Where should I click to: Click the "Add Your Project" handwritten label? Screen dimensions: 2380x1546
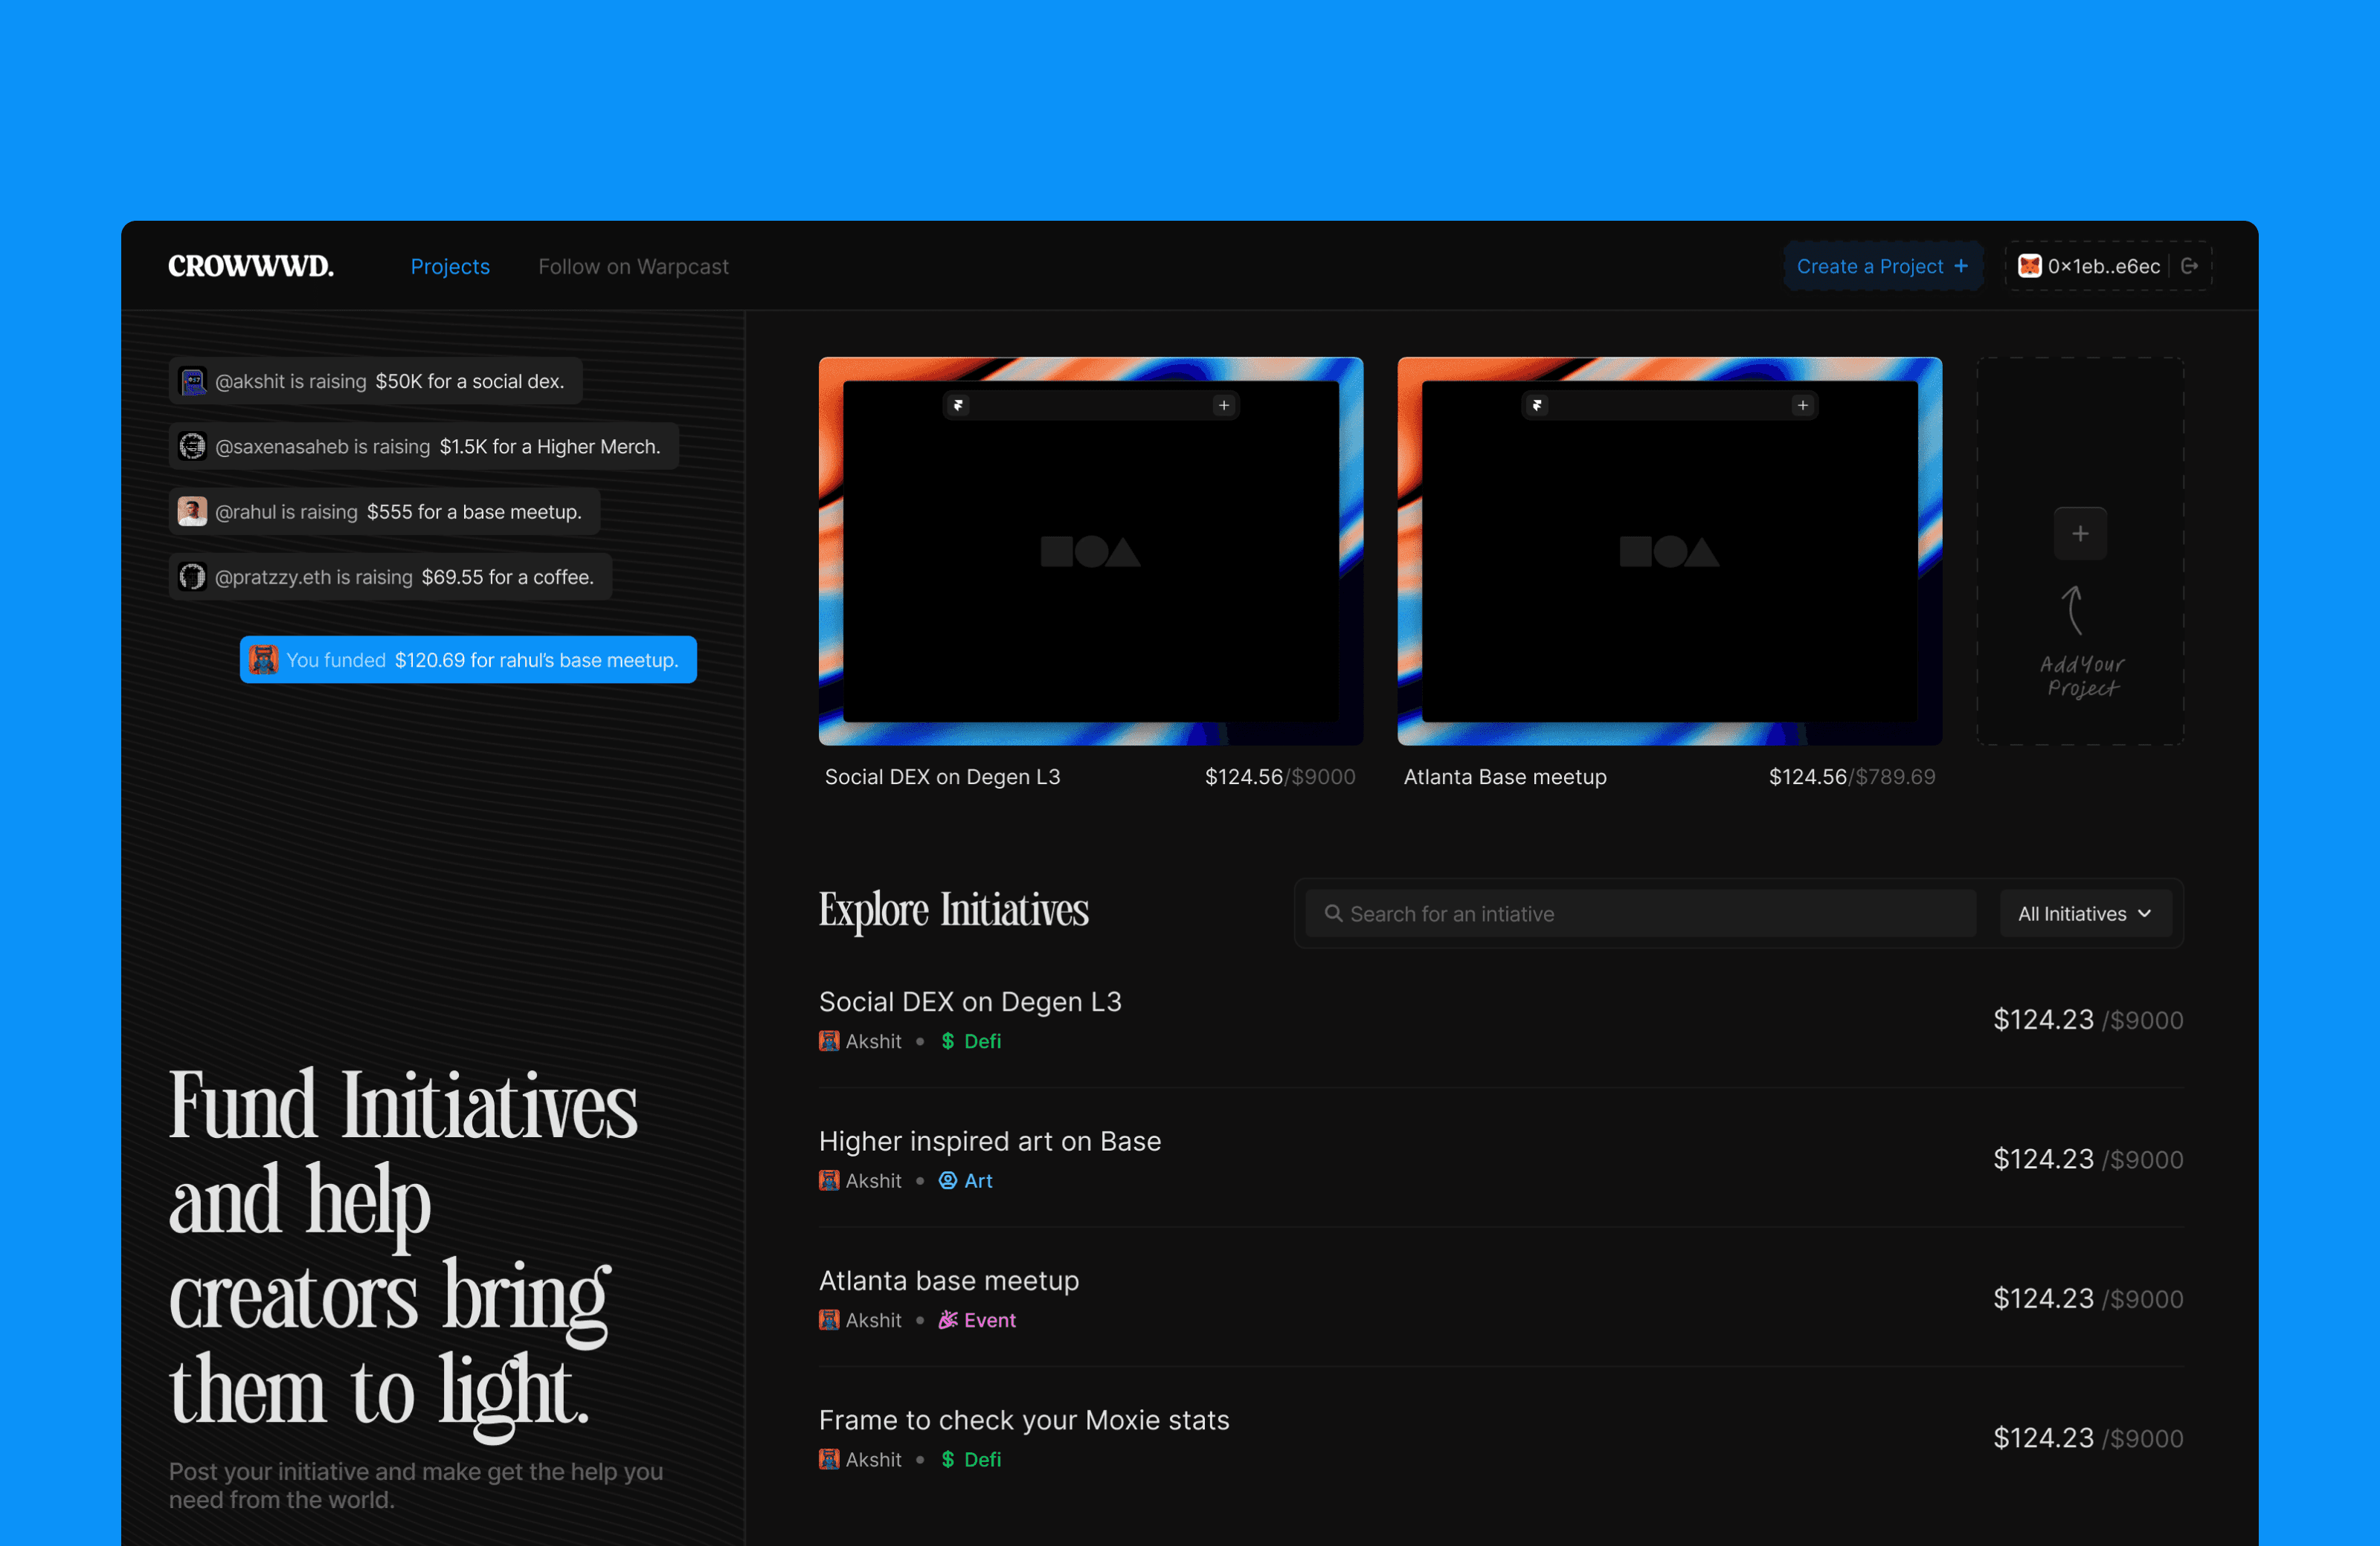tap(2082, 676)
